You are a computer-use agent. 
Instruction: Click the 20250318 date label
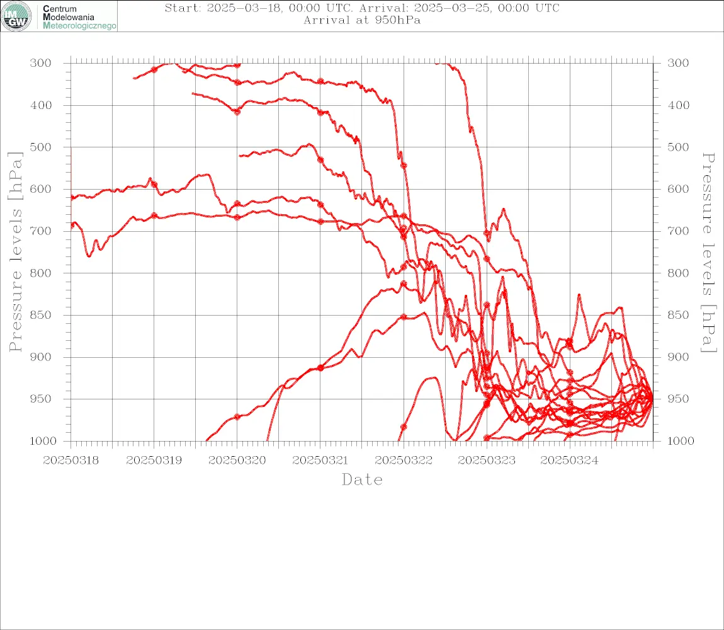coord(71,461)
